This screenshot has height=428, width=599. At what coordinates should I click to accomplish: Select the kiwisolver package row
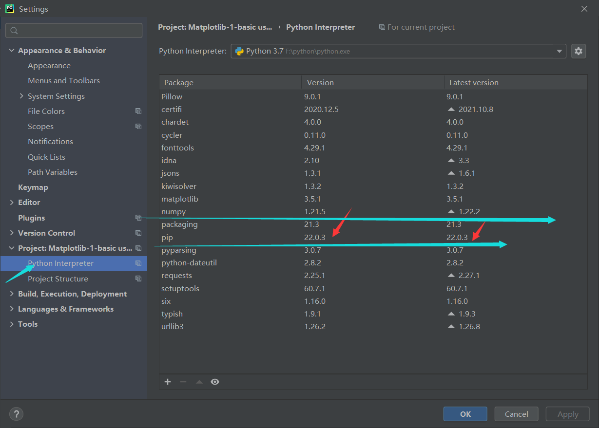(373, 186)
